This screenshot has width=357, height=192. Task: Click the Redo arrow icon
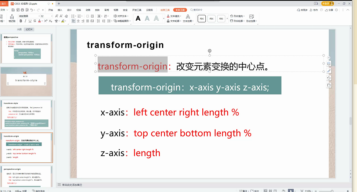pyautogui.click(x=38, y=10)
